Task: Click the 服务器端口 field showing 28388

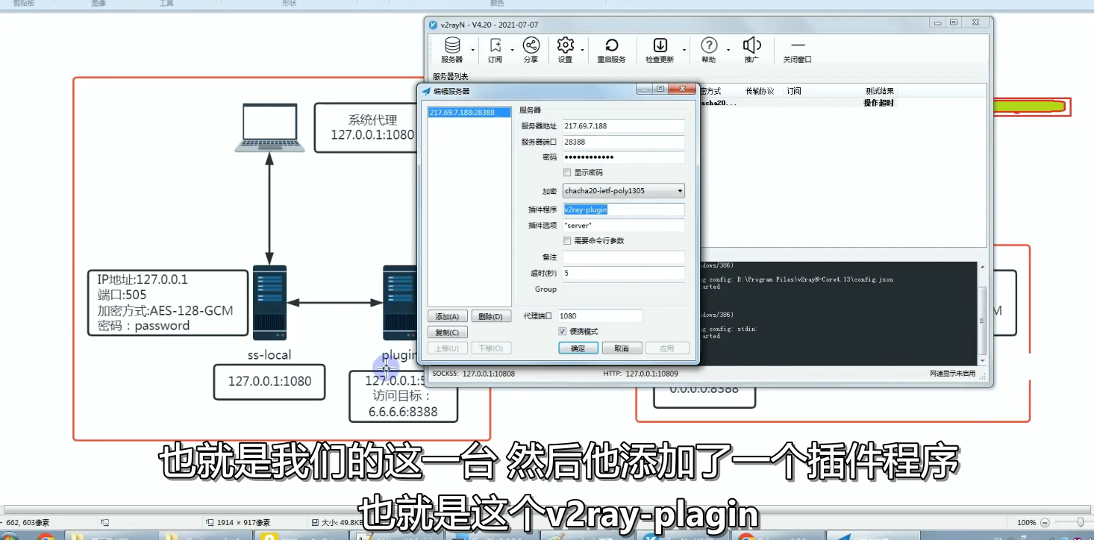Action: pyautogui.click(x=623, y=142)
